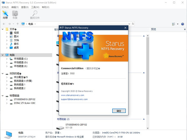This screenshot has height=140, width=187.
Task: Click the 电脑 address bar breadcrumb
Action: point(31,24)
